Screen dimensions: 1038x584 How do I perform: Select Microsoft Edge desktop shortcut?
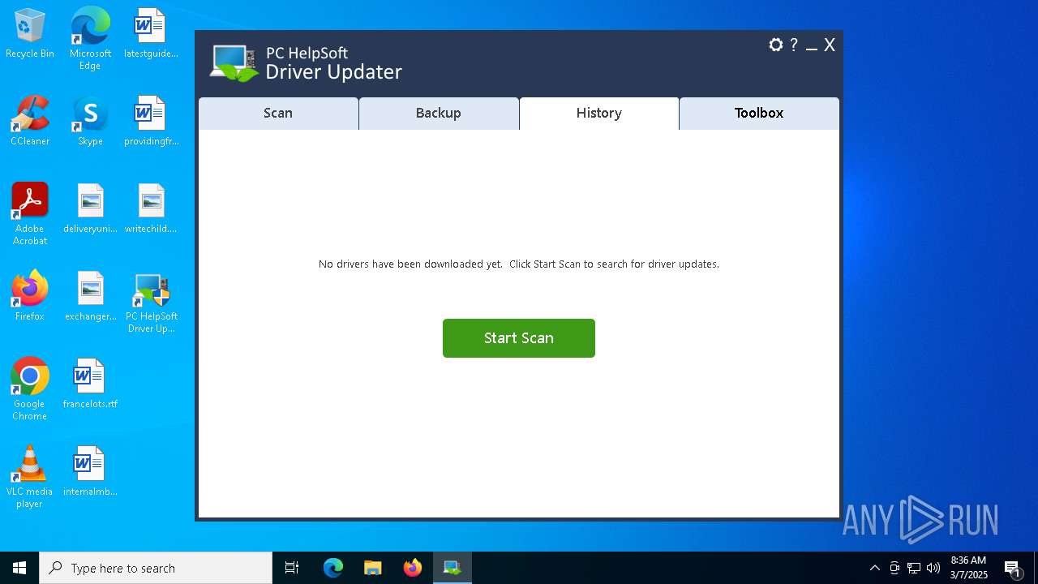point(90,39)
